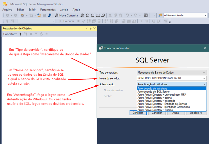The height and width of the screenshot is (144, 209).
Task: Click the navigate back arrow icon
Action: 8,15
